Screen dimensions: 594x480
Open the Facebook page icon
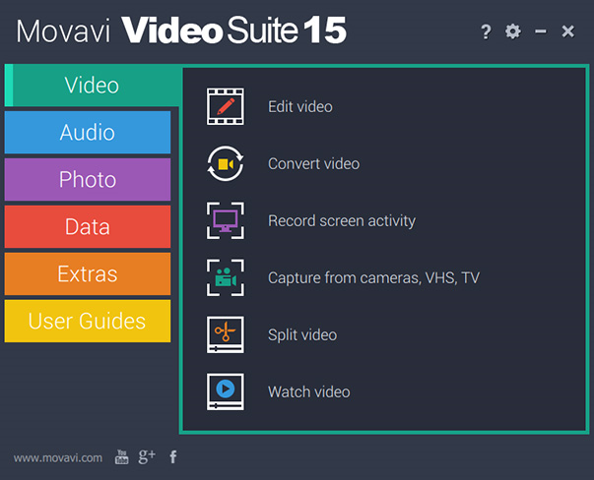tap(173, 457)
